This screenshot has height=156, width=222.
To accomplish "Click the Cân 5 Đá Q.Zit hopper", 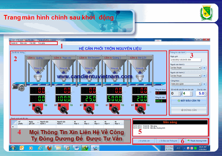I will pos(140,67).
